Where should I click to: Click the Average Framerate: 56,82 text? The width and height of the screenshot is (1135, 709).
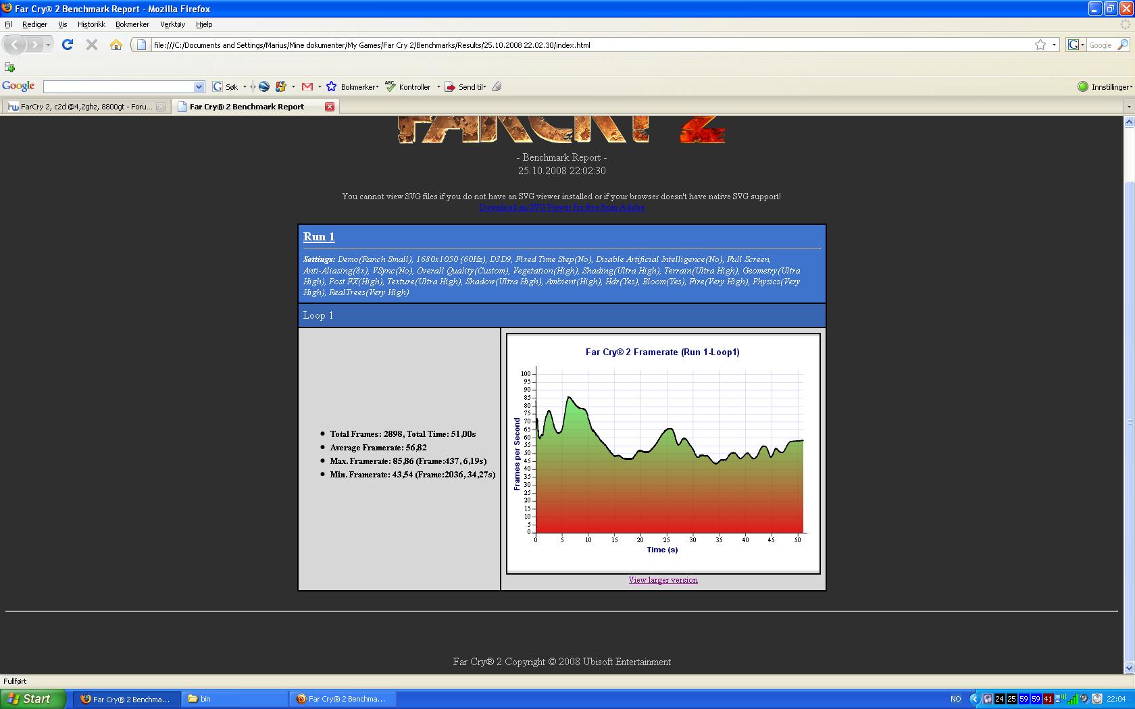point(378,448)
